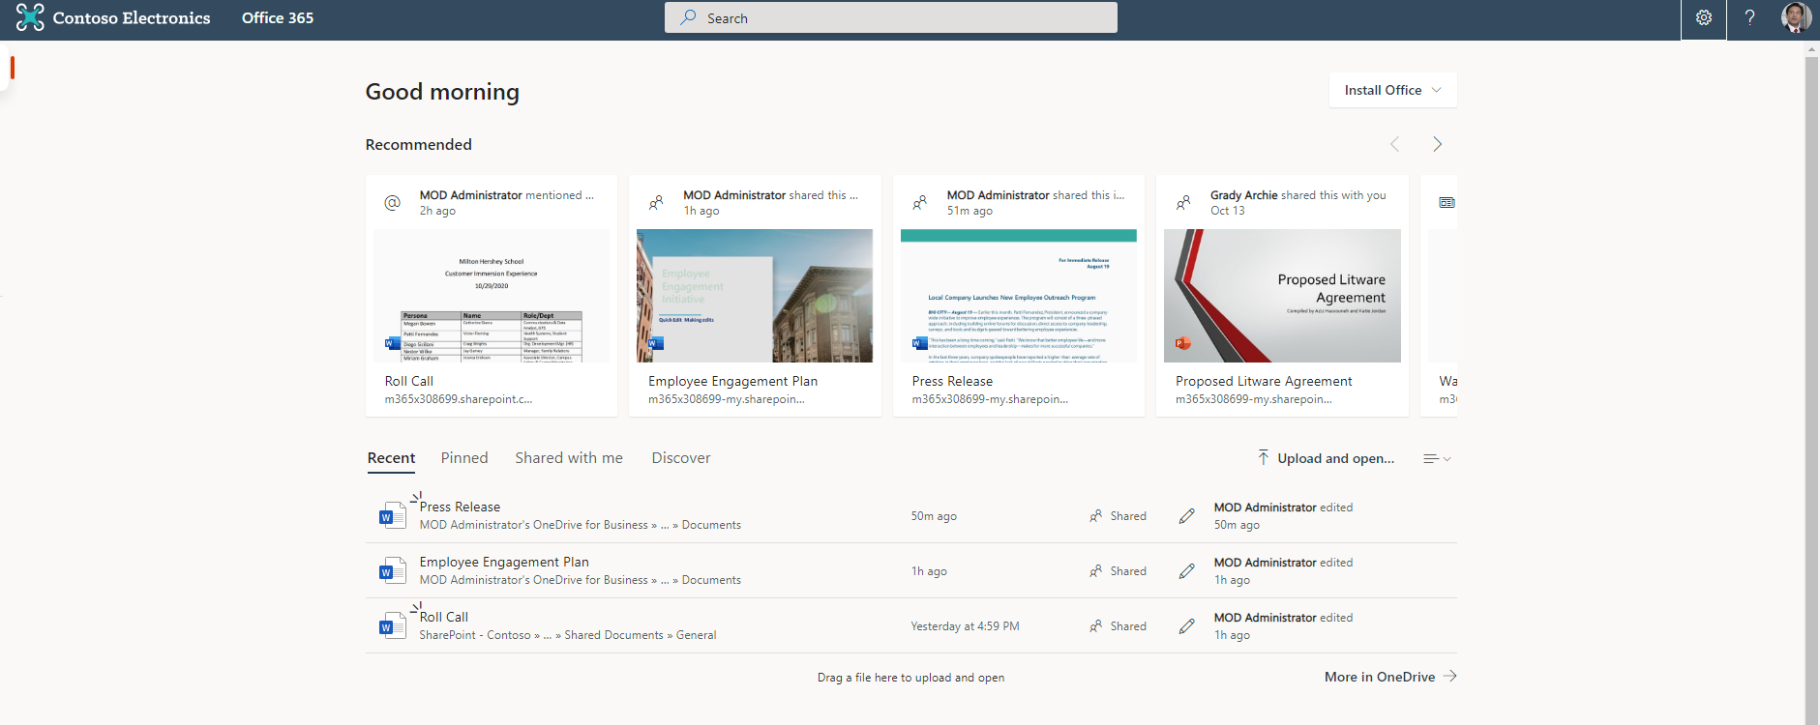Screen dimensions: 1820x725
Task: Click the PowerPoint icon on Litware Agreement thumbnail
Action: pyautogui.click(x=1182, y=343)
